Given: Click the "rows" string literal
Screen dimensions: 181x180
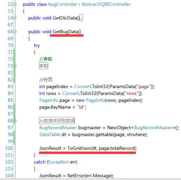Looking at the screenshot, I should (x=132, y=93).
